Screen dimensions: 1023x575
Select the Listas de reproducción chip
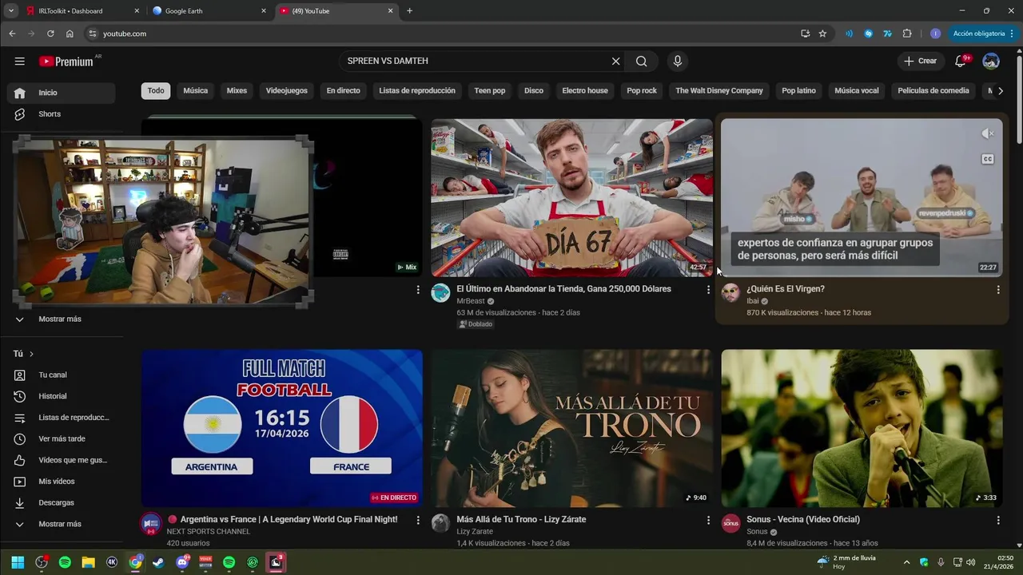(x=417, y=91)
